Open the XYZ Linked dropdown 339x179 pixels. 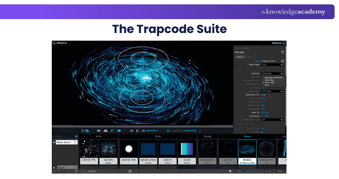(x=272, y=91)
